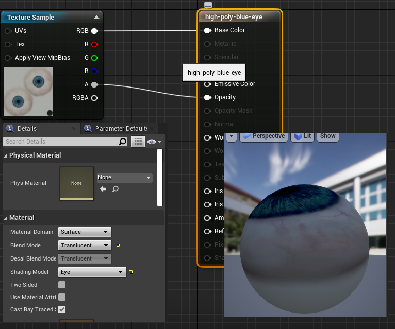Click the red R channel output pin

pyautogui.click(x=94, y=44)
